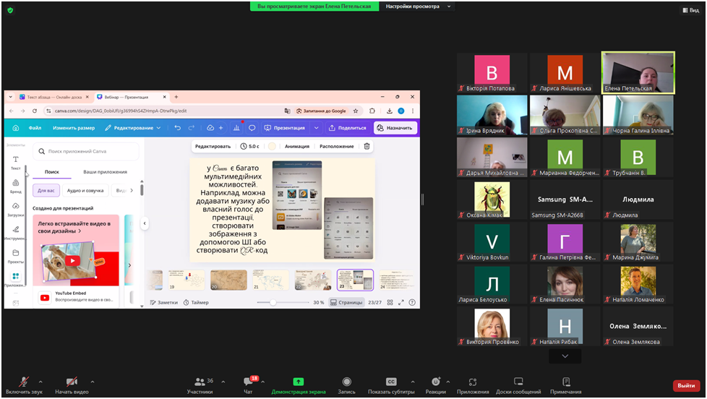The height and width of the screenshot is (399, 707).
Task: Open Zoom chat with unread messages
Action: [248, 382]
